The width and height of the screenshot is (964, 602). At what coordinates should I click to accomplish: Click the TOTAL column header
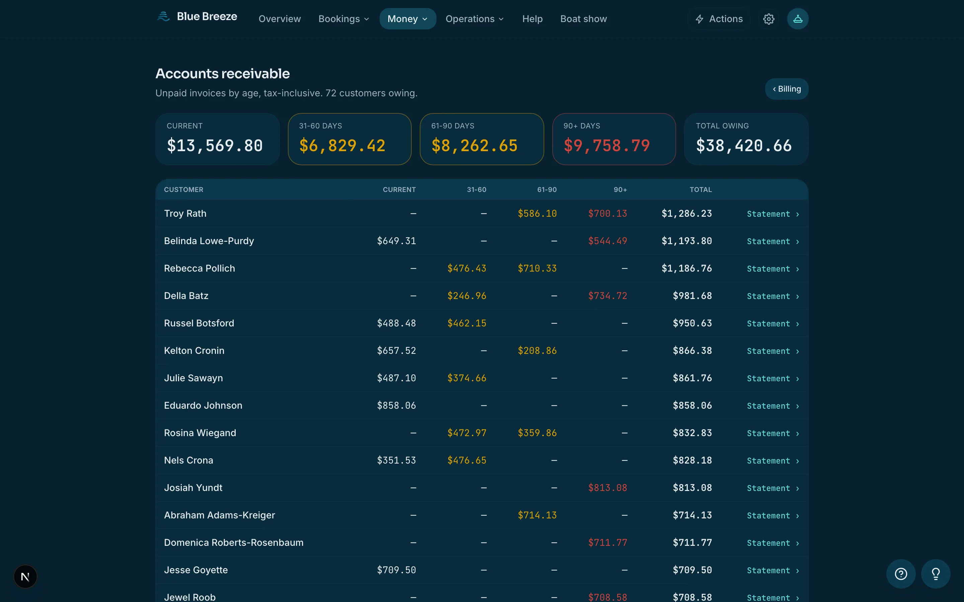(x=701, y=190)
